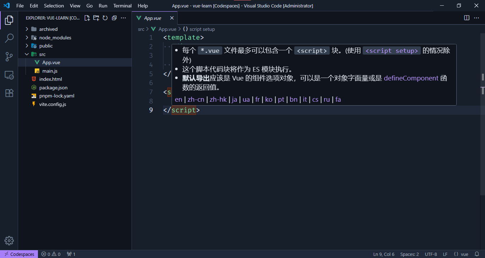Change indentation via Spaces: 2

coord(409,254)
